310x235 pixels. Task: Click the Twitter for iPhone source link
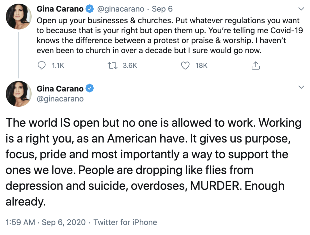[x=125, y=222]
